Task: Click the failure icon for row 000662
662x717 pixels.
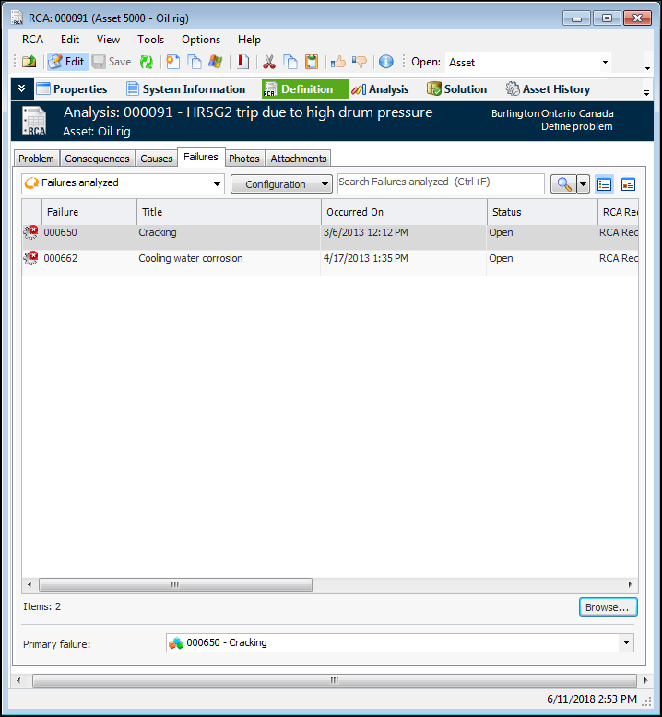Action: point(31,258)
